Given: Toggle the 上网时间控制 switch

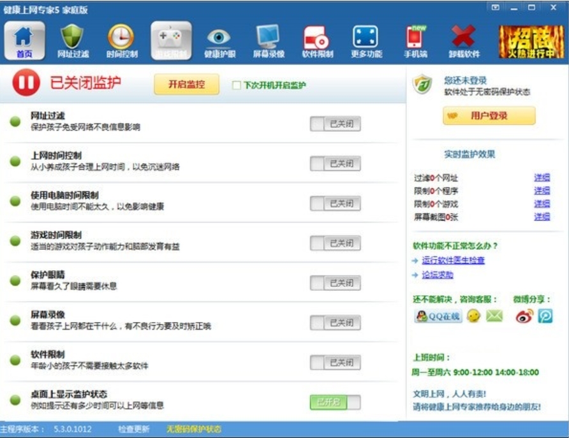Looking at the screenshot, I should (336, 164).
